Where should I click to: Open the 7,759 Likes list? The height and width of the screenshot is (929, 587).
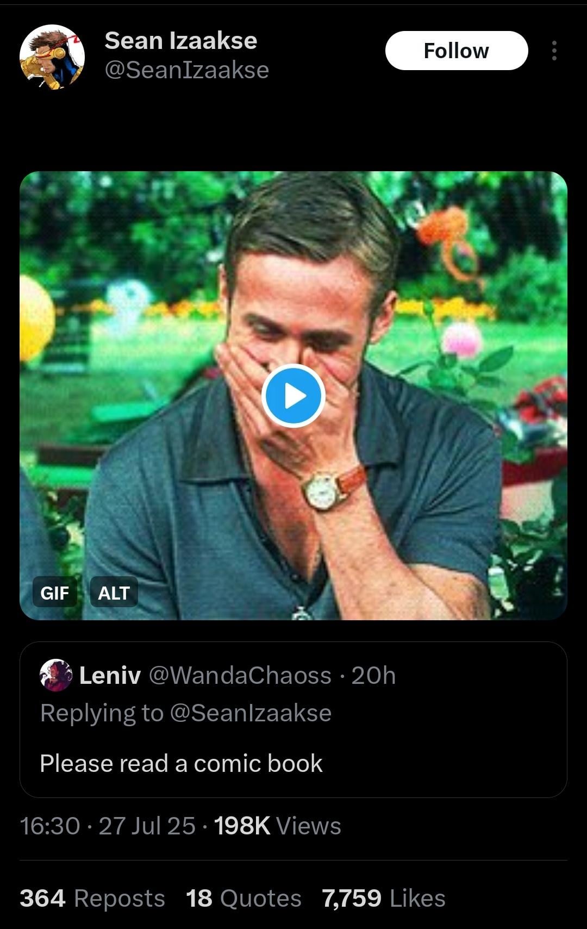click(383, 898)
